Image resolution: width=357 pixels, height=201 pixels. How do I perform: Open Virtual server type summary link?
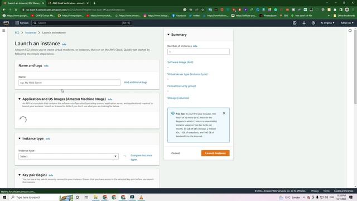[x=187, y=74]
